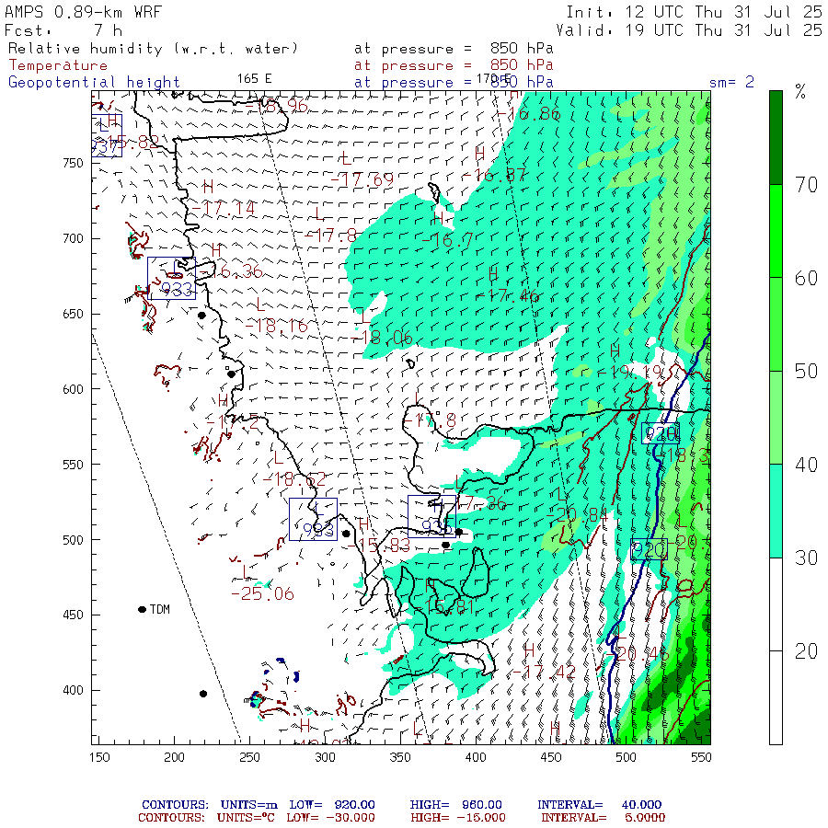Click the teal 30-40 colorbar segment
Viewport: 828px width, 828px height.
pyautogui.click(x=776, y=512)
